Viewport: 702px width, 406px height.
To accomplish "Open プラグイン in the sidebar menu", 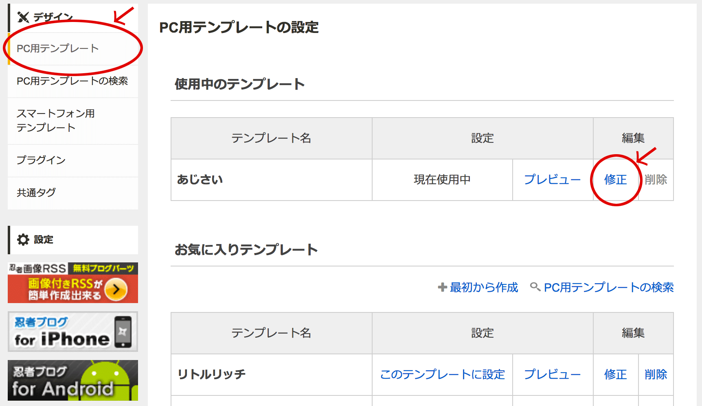I will [x=41, y=160].
